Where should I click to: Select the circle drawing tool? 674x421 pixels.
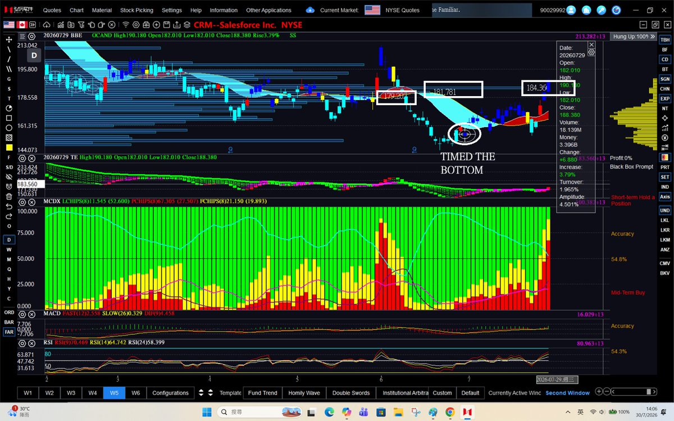pos(9,128)
